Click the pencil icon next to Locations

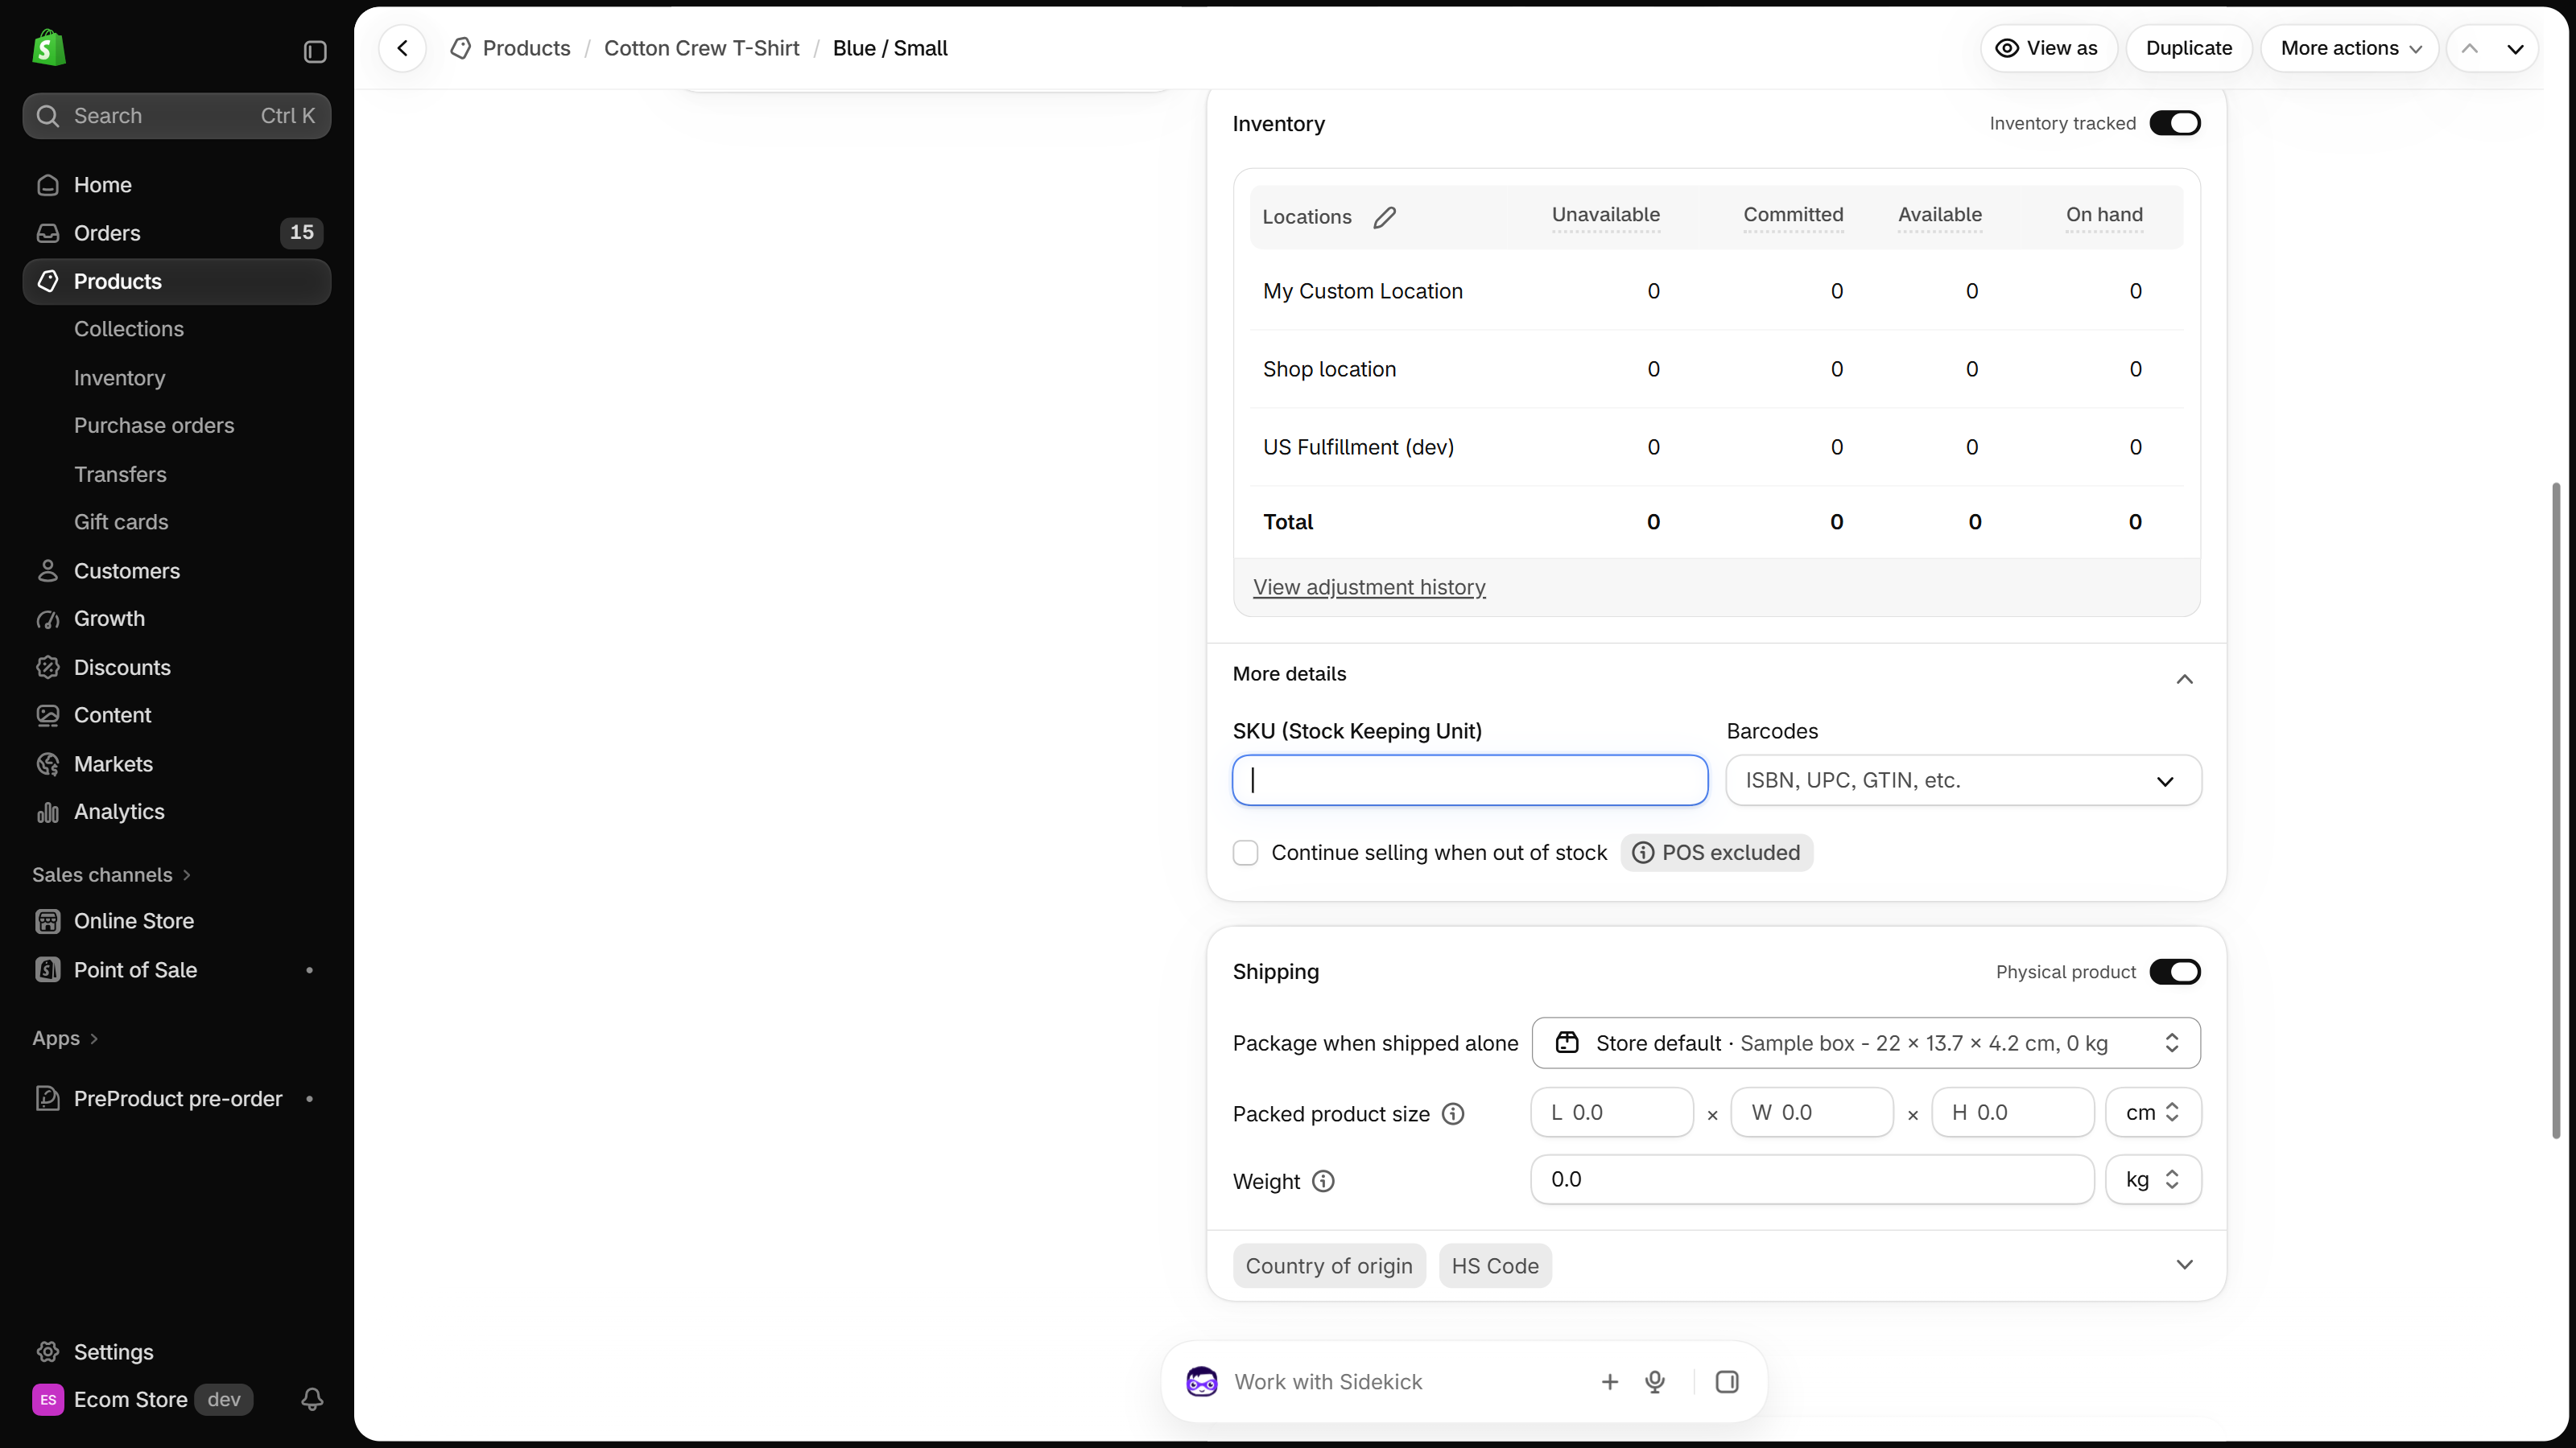(1385, 217)
